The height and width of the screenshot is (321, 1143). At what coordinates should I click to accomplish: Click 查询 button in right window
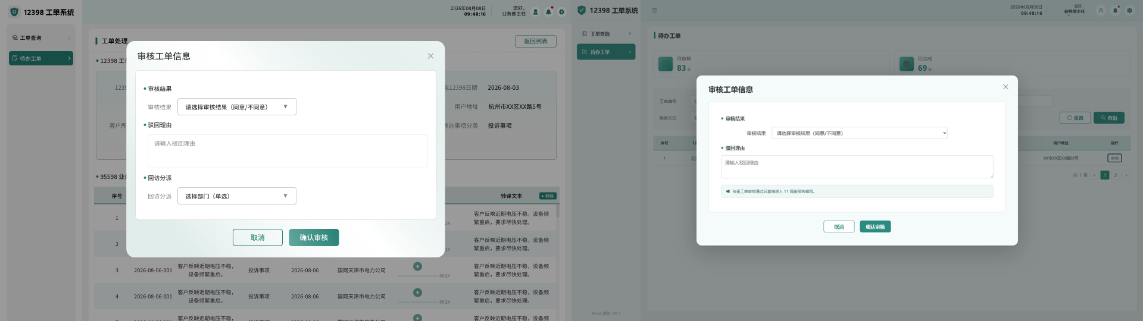tap(1109, 118)
